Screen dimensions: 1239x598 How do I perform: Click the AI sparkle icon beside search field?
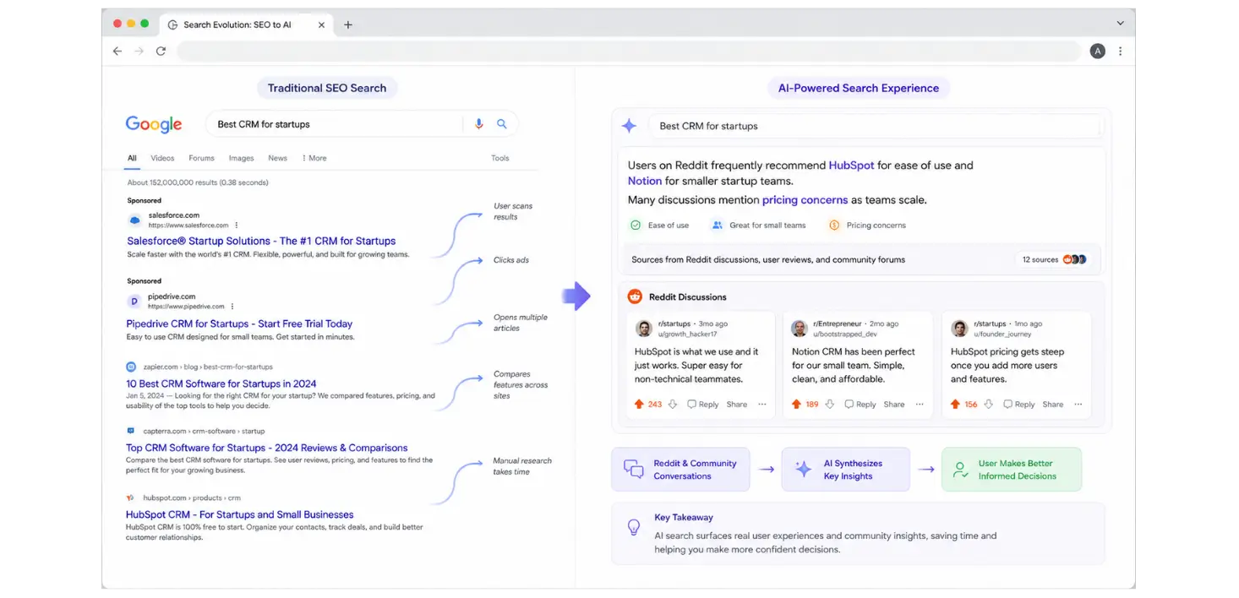[629, 126]
